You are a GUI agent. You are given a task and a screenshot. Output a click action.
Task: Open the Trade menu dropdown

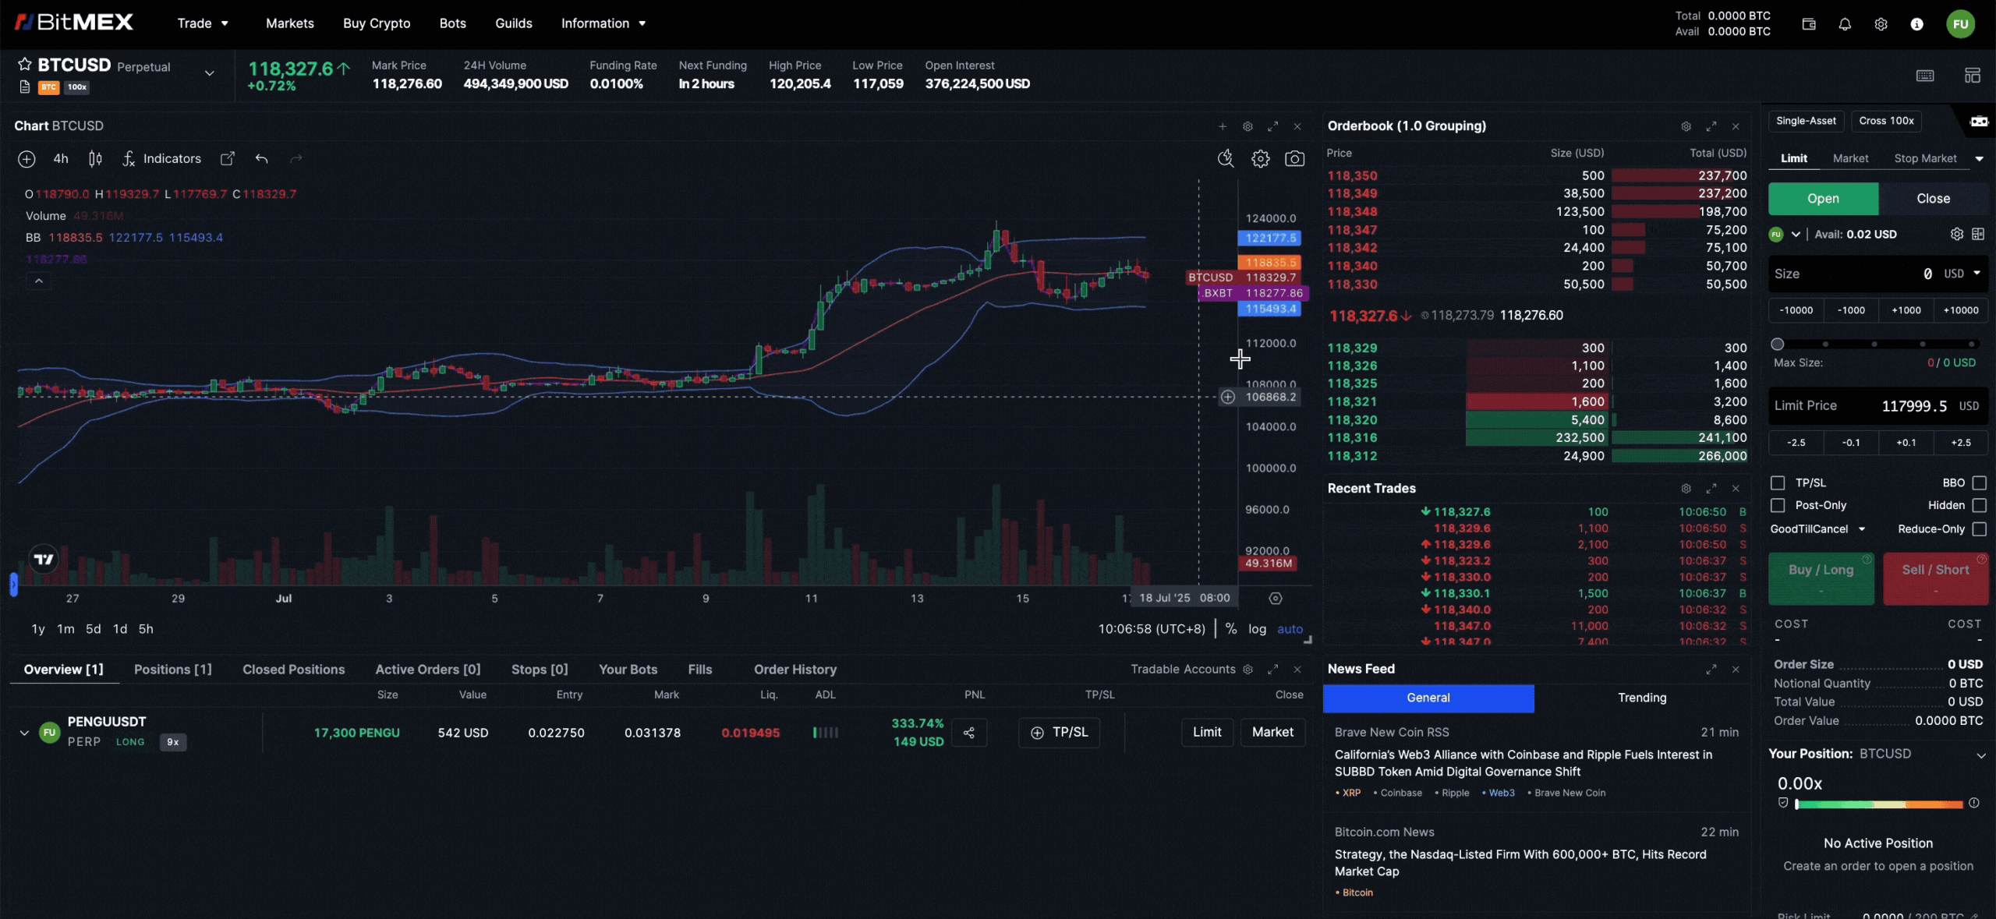tap(202, 23)
